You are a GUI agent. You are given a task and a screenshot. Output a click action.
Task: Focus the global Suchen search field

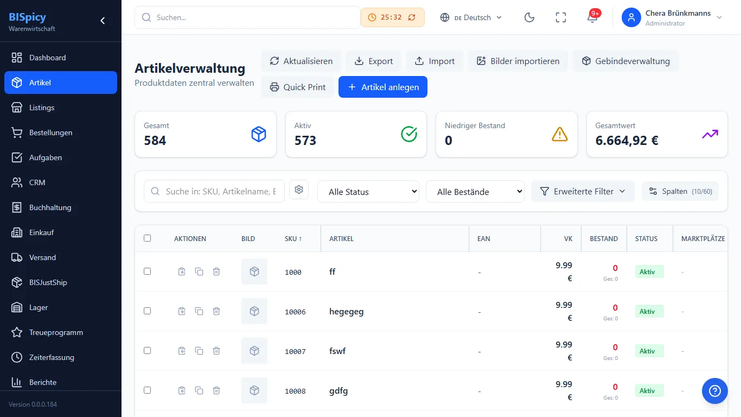[x=247, y=17]
